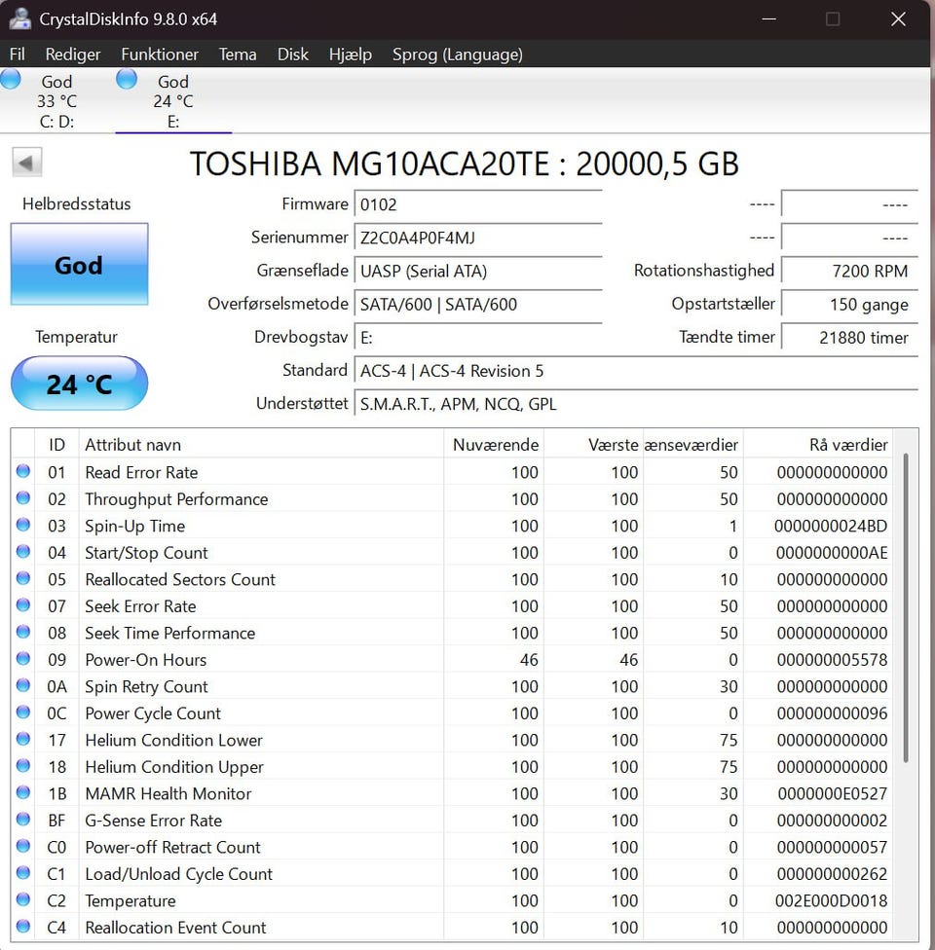The height and width of the screenshot is (950, 935).
Task: Click the blue status orb for E: disk
Action: pyautogui.click(x=127, y=80)
